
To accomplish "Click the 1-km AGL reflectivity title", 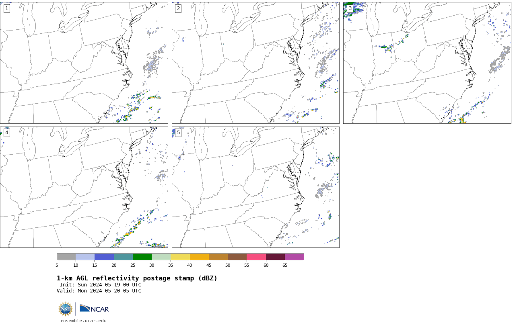I will 137,278.
